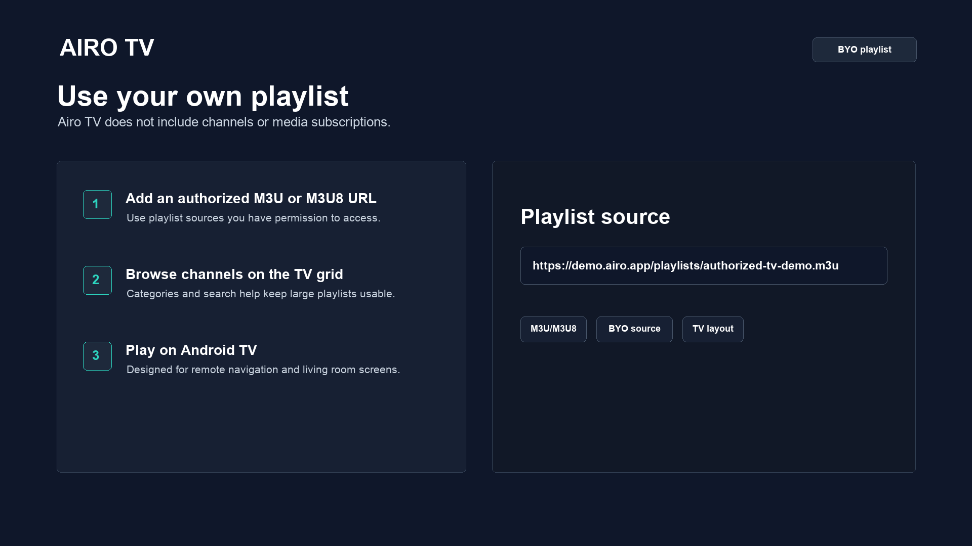Click the BYO playlist button
972x546 pixels.
click(x=864, y=50)
